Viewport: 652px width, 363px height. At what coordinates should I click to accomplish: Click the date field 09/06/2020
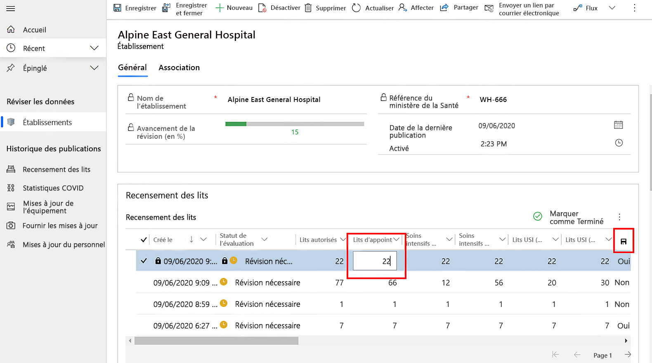click(x=497, y=126)
